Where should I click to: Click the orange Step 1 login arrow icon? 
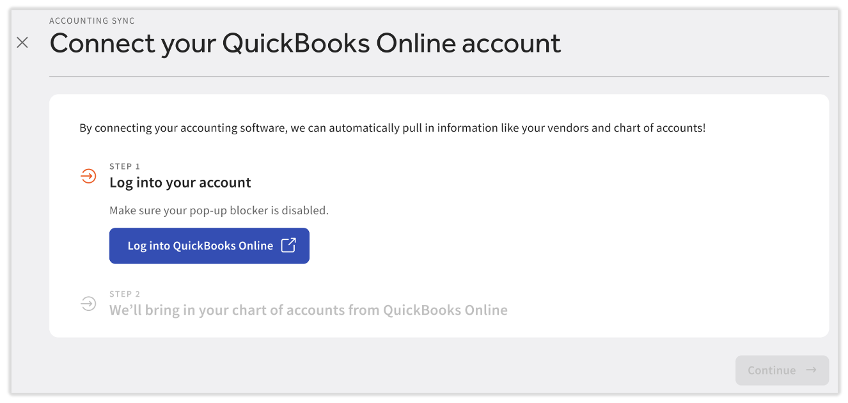(x=88, y=176)
